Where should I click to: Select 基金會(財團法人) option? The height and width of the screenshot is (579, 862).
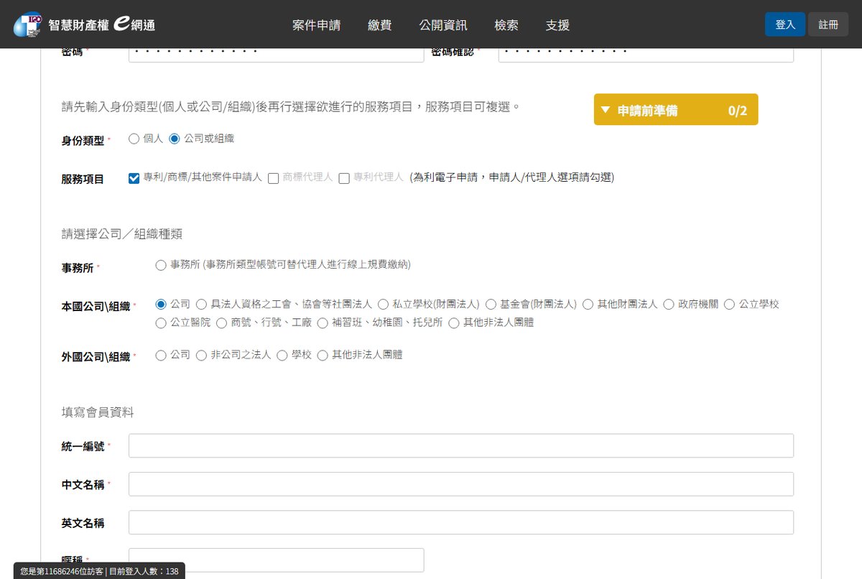491,305
